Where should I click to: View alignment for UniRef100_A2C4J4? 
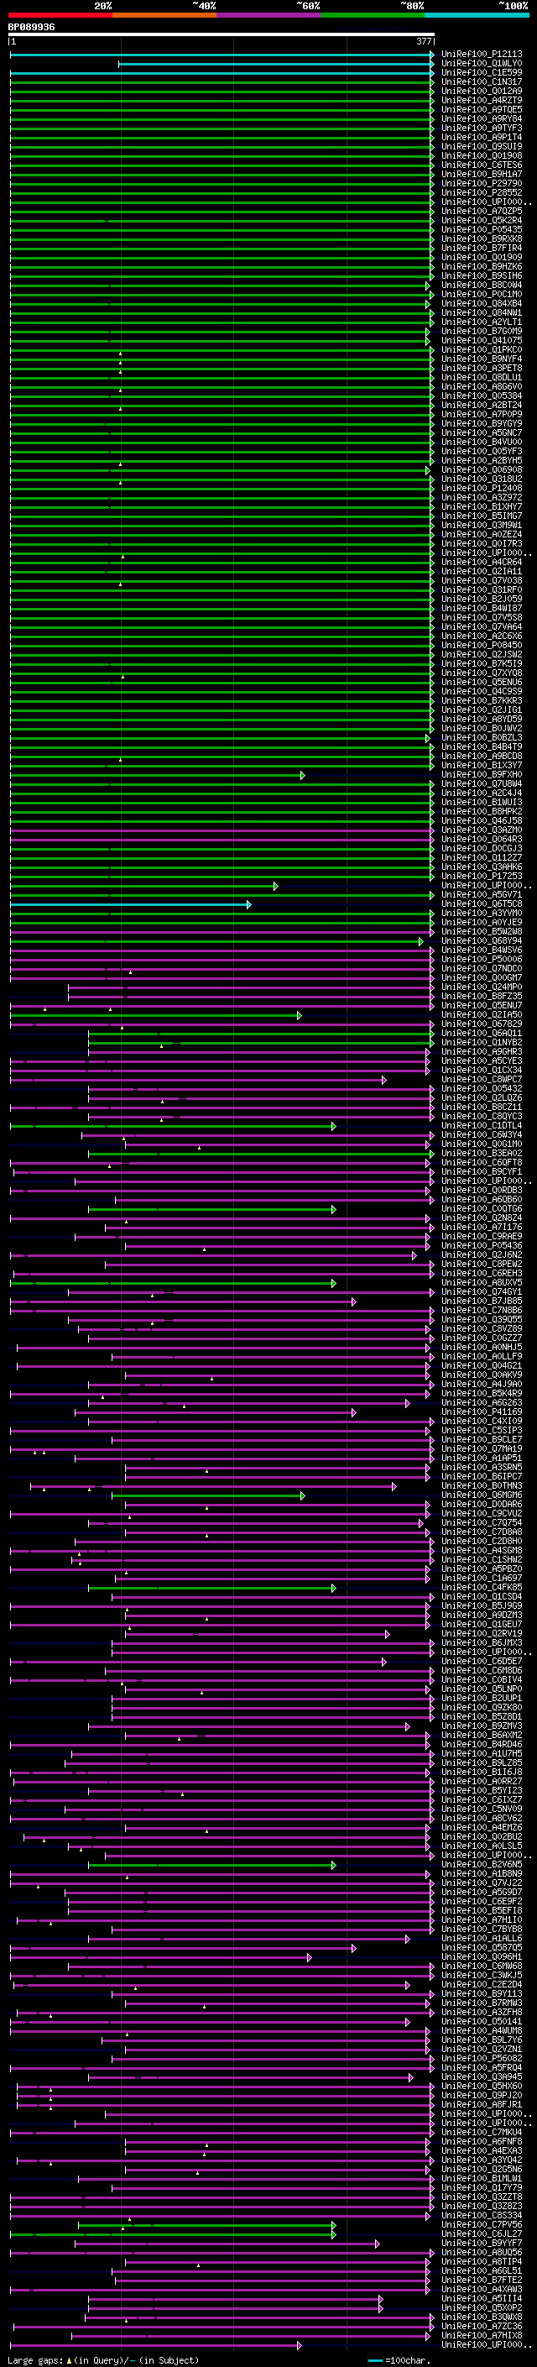click(482, 793)
